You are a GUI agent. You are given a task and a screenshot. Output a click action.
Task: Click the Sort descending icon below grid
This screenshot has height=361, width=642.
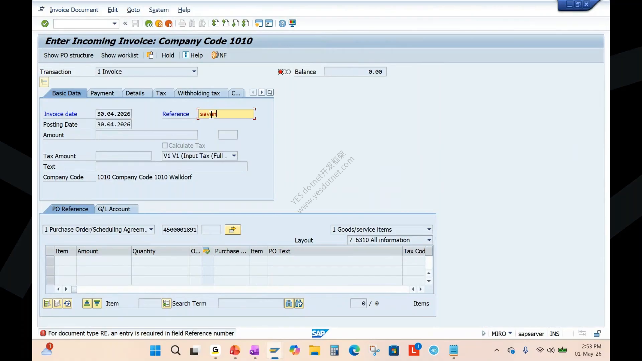pos(97,304)
